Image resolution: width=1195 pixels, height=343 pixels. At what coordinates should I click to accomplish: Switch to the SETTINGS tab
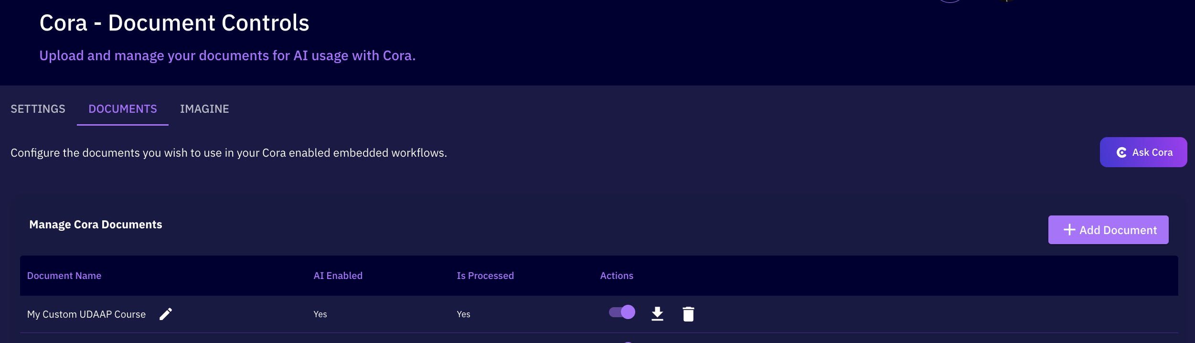[x=38, y=109]
